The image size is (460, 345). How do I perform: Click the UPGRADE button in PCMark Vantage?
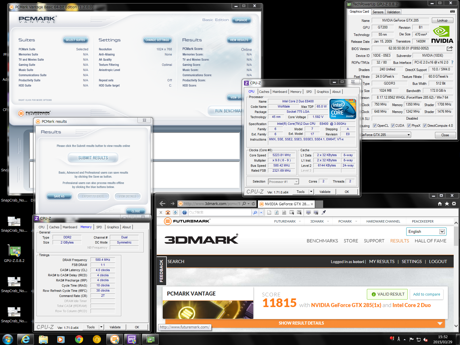tap(241, 20)
